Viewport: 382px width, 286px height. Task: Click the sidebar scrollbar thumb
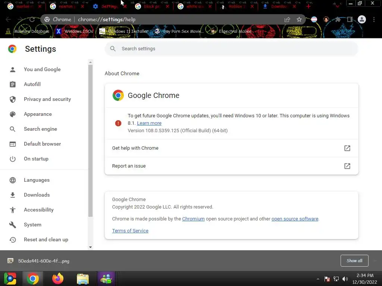pyautogui.click(x=90, y=140)
